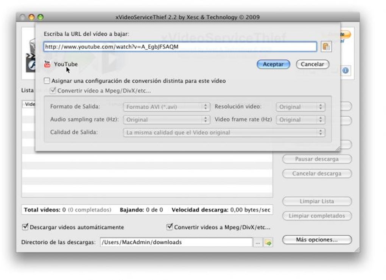Click the Limpiar completados button
This screenshot has height=280, width=386.
pos(317,216)
